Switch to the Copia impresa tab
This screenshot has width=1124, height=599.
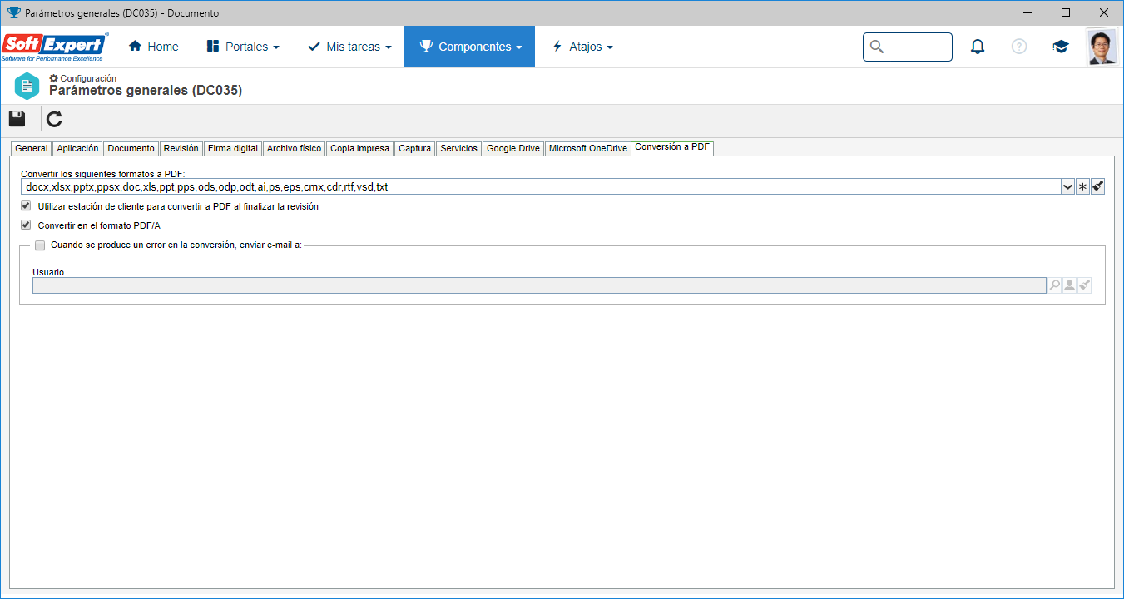359,148
